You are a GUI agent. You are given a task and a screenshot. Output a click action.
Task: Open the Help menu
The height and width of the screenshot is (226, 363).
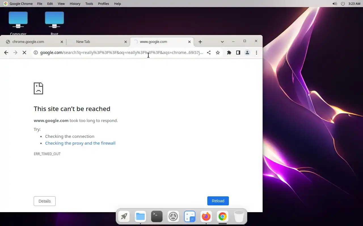117,4
